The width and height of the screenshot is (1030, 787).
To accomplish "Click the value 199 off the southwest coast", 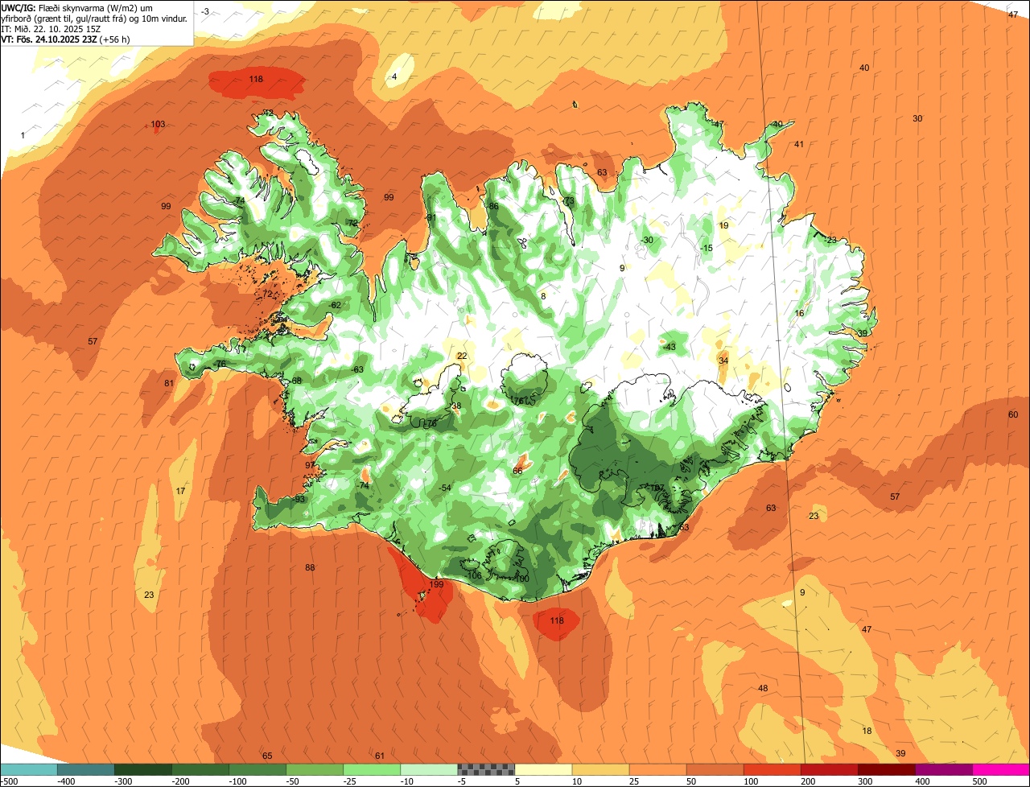I will (x=436, y=584).
